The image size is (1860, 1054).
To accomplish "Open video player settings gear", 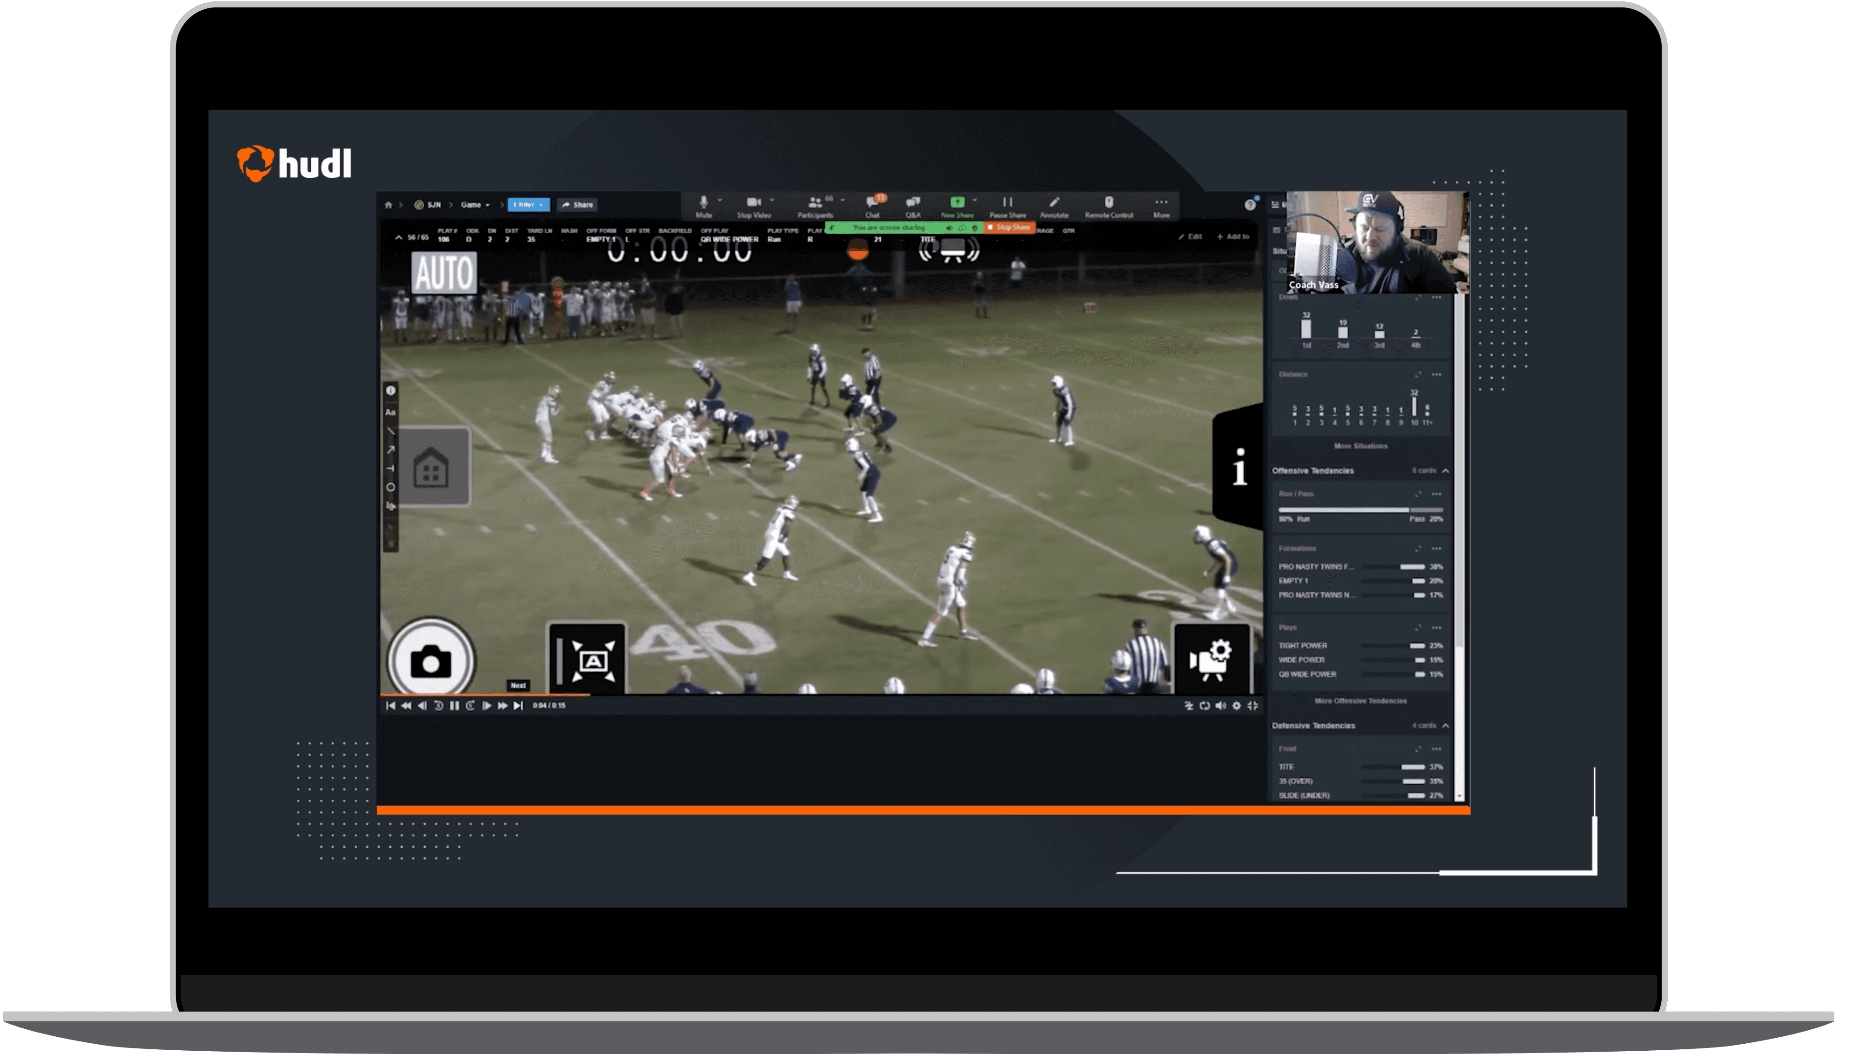I will pyautogui.click(x=1236, y=706).
